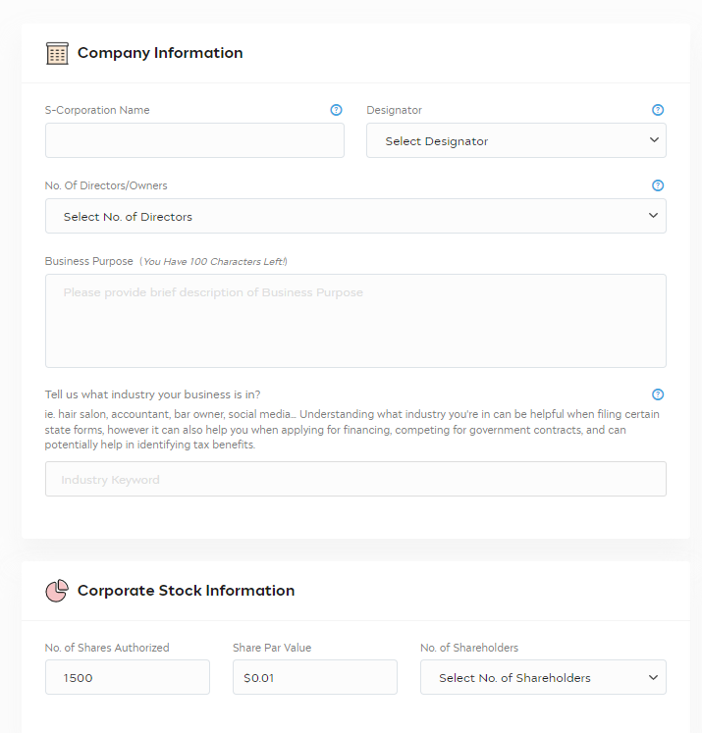The height and width of the screenshot is (733, 702).
Task: Click the No. of Shares Authorized field
Action: click(x=128, y=677)
